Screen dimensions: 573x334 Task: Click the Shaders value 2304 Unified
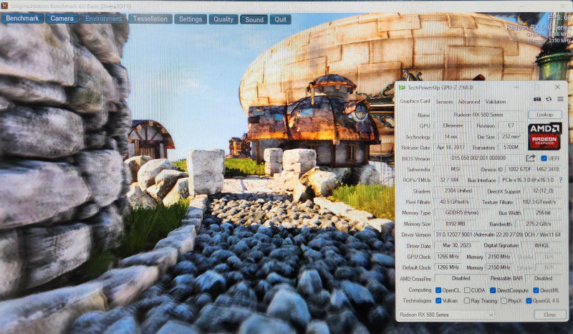tap(458, 191)
